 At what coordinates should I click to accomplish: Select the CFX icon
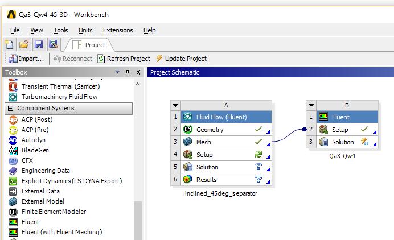[x=13, y=161]
